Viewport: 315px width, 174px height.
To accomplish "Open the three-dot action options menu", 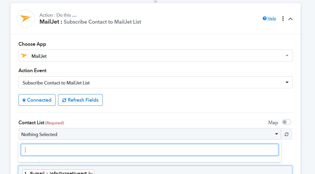I will [x=283, y=18].
